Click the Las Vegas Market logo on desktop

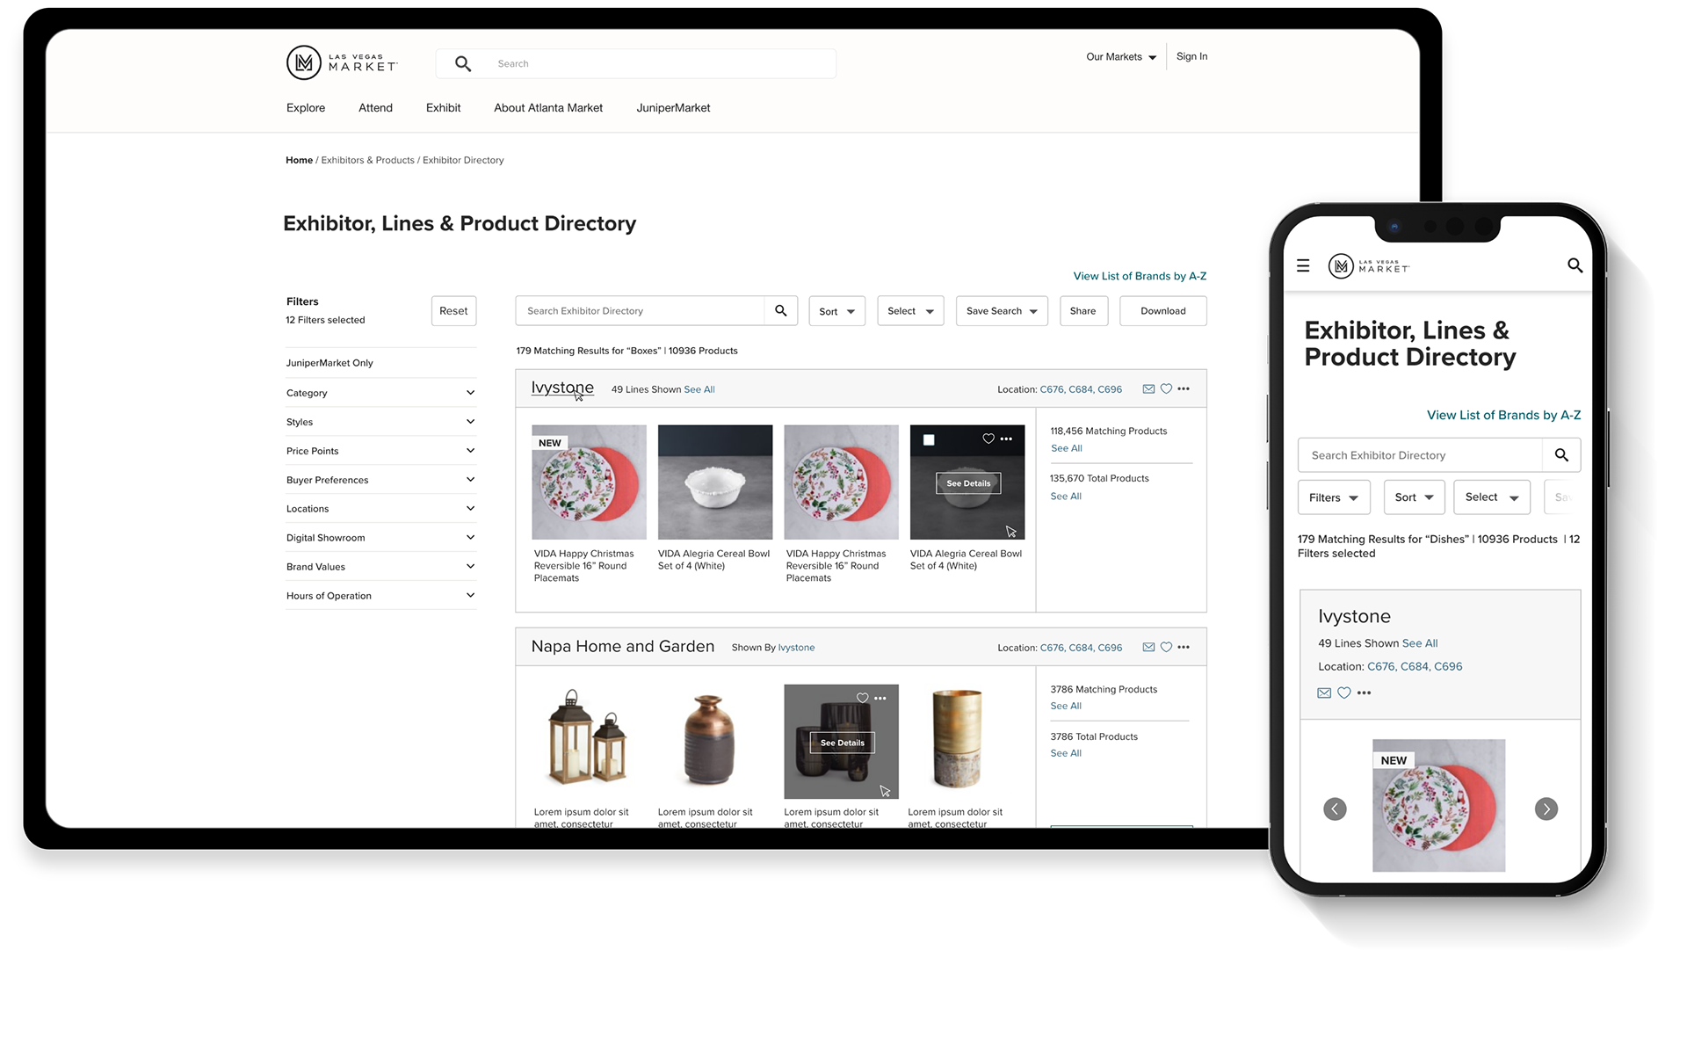pyautogui.click(x=342, y=63)
